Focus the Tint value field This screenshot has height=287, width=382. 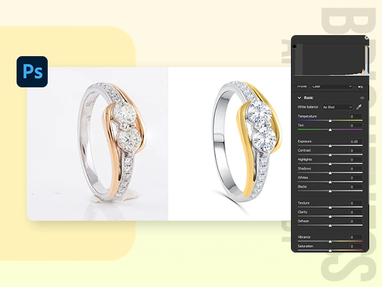tap(355, 126)
